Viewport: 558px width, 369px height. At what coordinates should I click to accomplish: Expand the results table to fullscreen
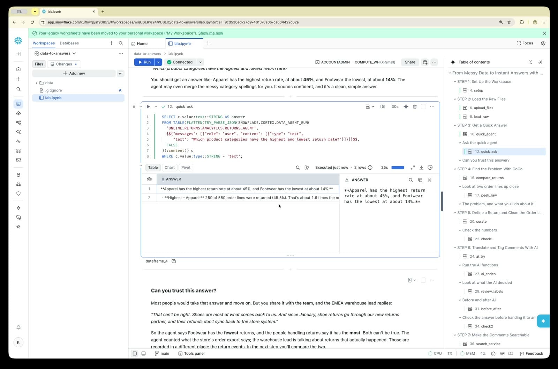pyautogui.click(x=413, y=168)
